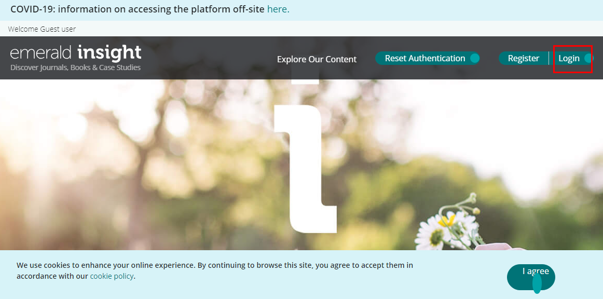The height and width of the screenshot is (299, 603).
Task: Click the Welcome Guest user text
Action: (42, 29)
